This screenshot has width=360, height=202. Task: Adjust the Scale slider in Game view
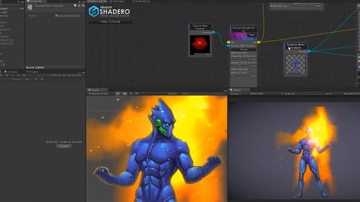point(309,94)
